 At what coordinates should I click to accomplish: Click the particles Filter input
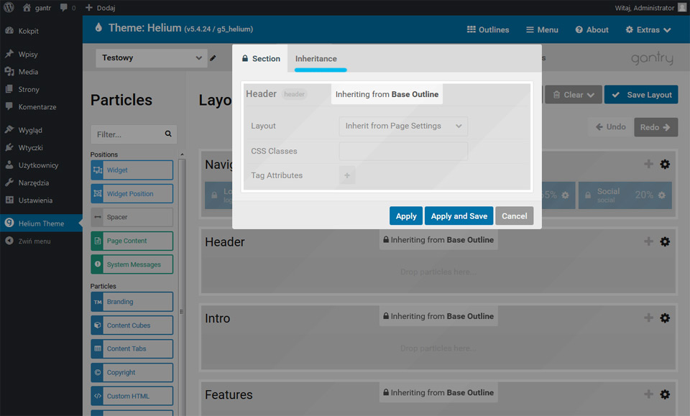pyautogui.click(x=134, y=134)
